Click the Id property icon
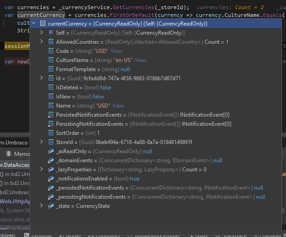Image resolution: width=286 pixels, height=237 pixels. point(51,78)
